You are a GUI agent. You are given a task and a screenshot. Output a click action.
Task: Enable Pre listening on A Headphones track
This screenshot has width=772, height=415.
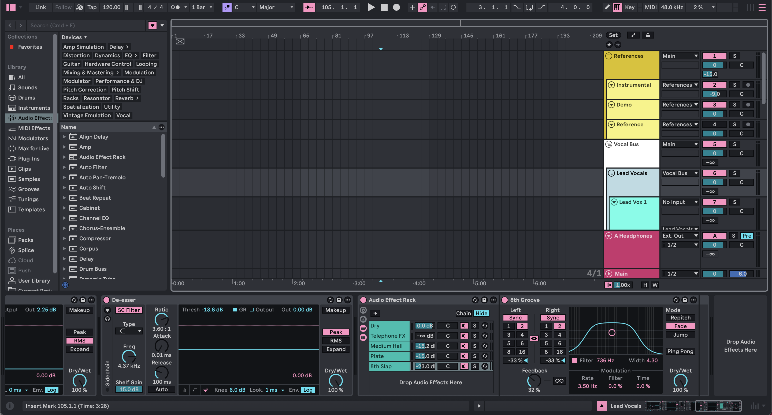747,235
